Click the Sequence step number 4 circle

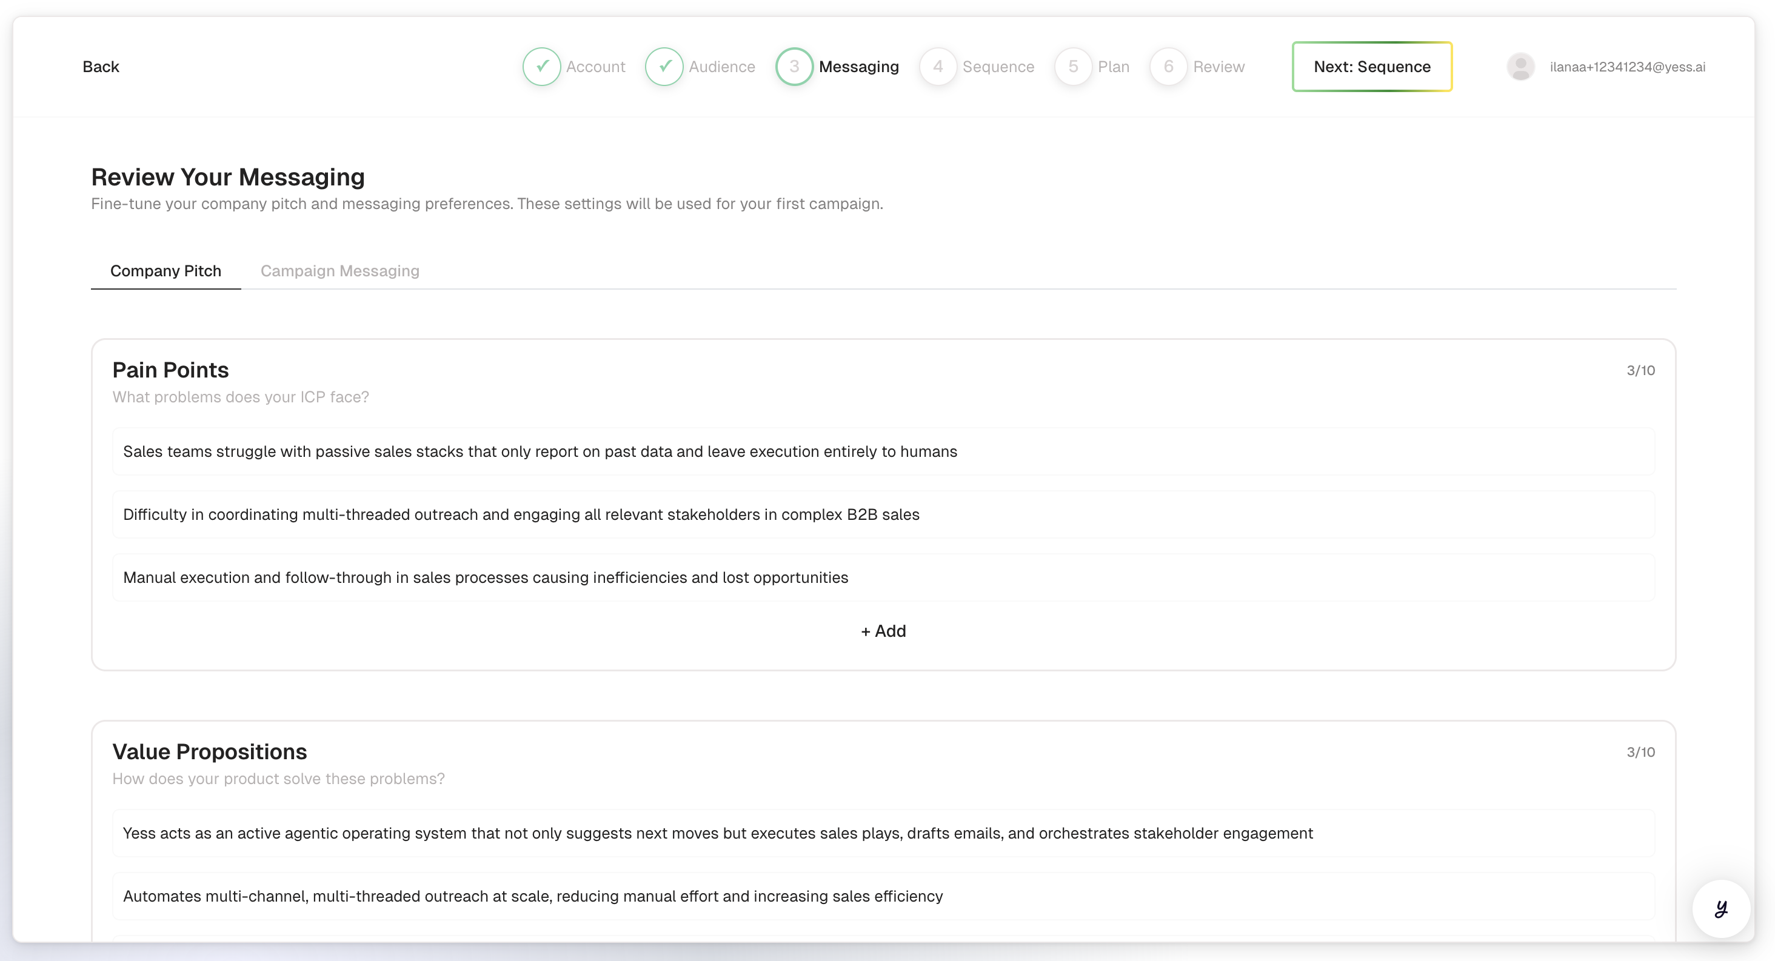tap(938, 67)
